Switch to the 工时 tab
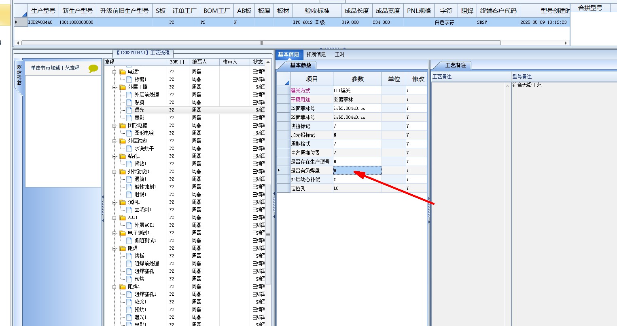Viewport: 617px width, 326px height. click(339, 54)
